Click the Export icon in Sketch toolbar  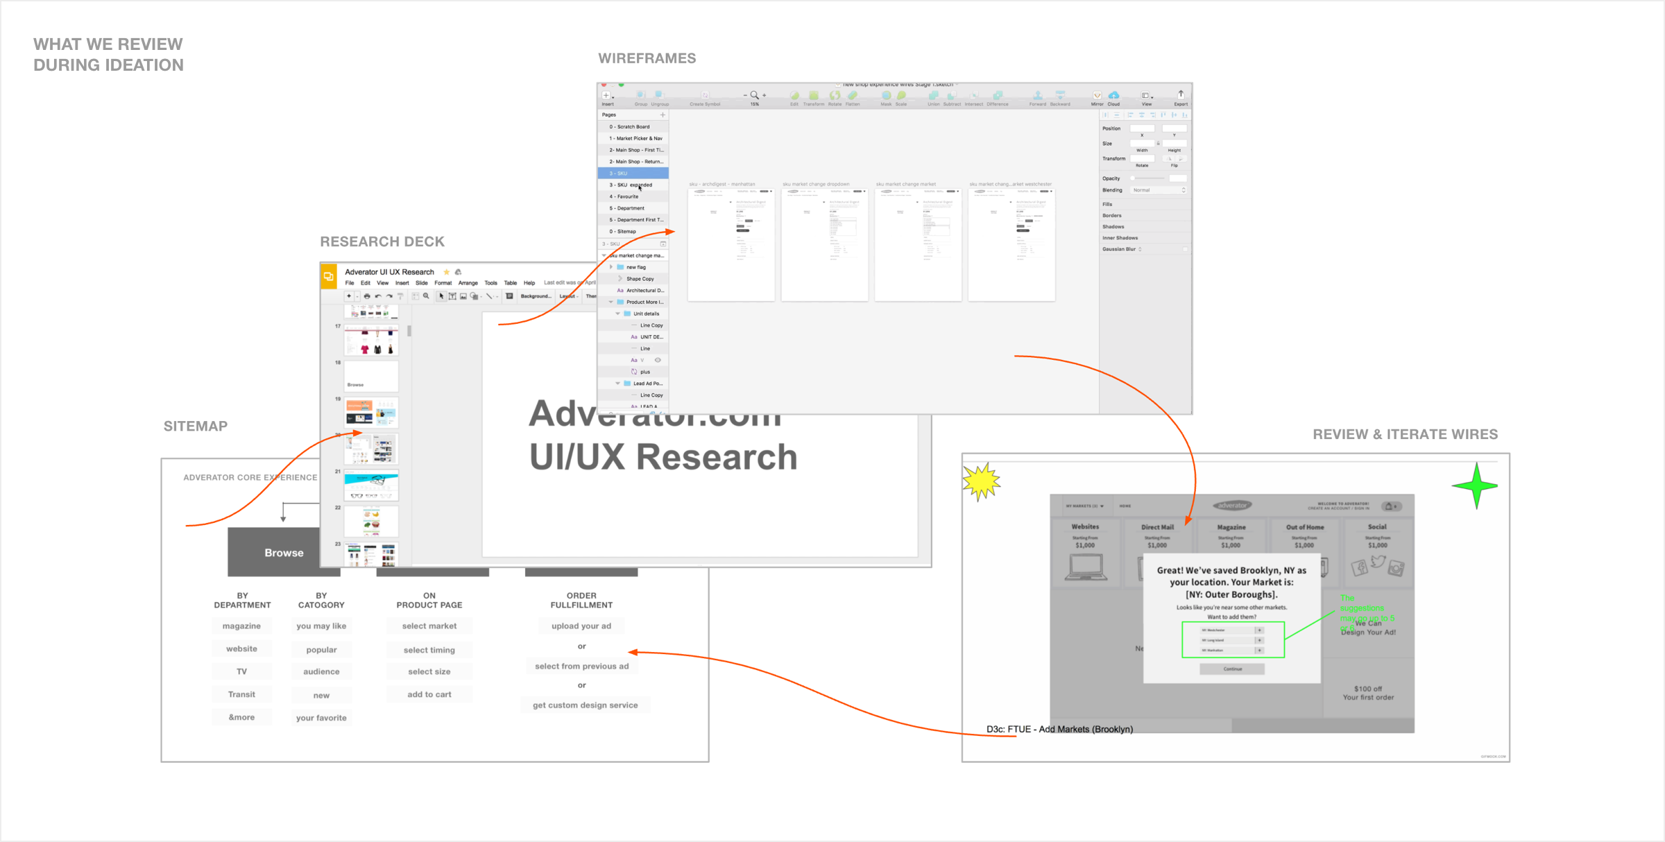tap(1181, 96)
